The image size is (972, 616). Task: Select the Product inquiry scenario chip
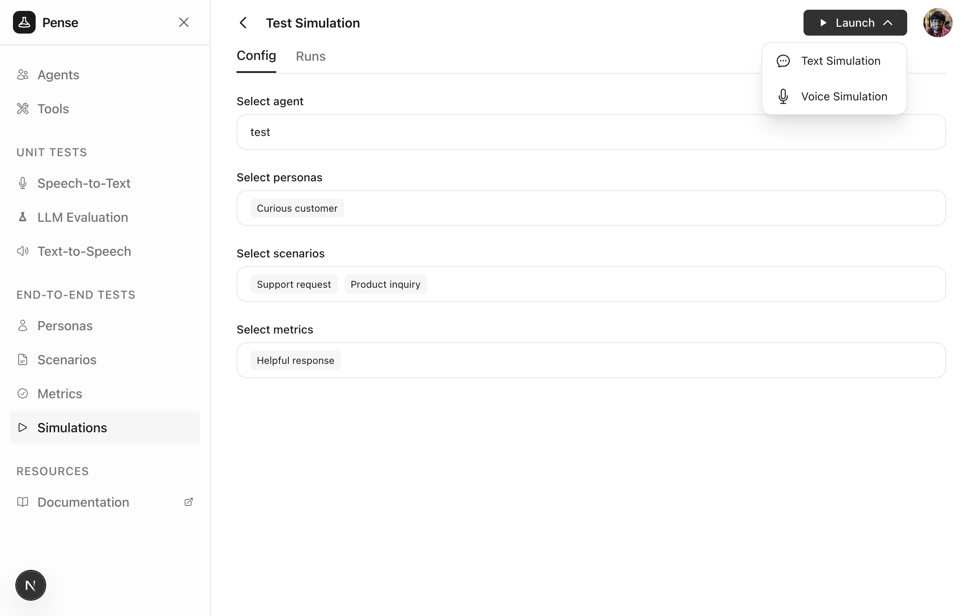[x=385, y=284]
